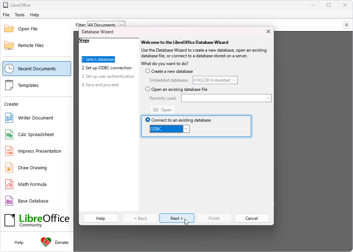353x252 pixels.
Task: Choose Connect to an existing database
Action: [147, 120]
